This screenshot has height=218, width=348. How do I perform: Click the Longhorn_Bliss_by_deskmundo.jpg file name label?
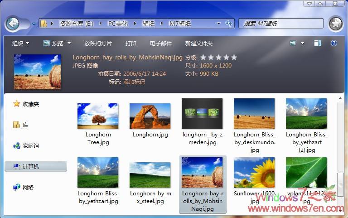point(255,142)
